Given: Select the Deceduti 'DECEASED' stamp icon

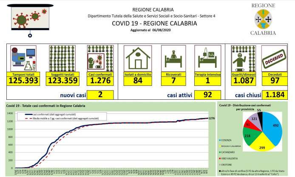Looking at the screenshot, I should click(x=272, y=59).
